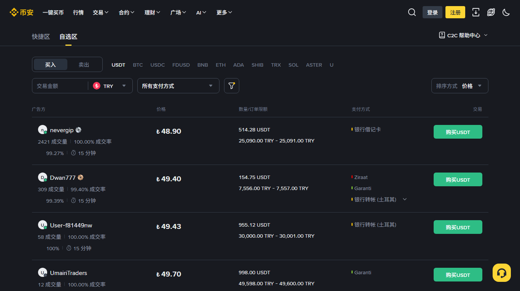Click UmairiTraders' avatar
Screen dimensions: 520x291
pyautogui.click(x=42, y=272)
